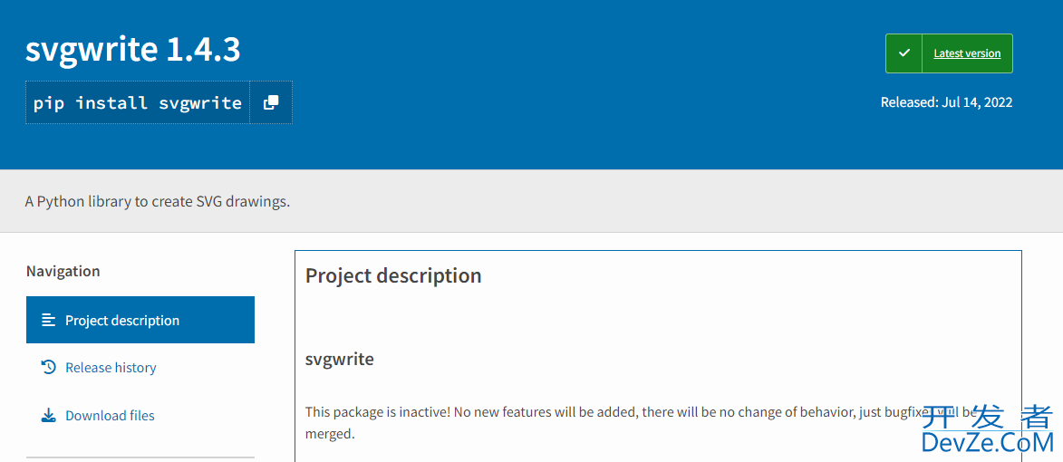This screenshot has width=1063, height=462.
Task: Click the Released: Jul 14, 2022 date
Action: (946, 102)
